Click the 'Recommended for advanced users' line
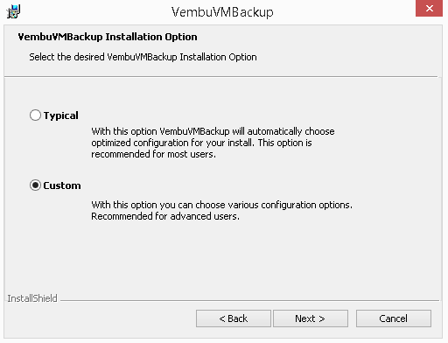Image resolution: width=448 pixels, height=343 pixels. 165,216
